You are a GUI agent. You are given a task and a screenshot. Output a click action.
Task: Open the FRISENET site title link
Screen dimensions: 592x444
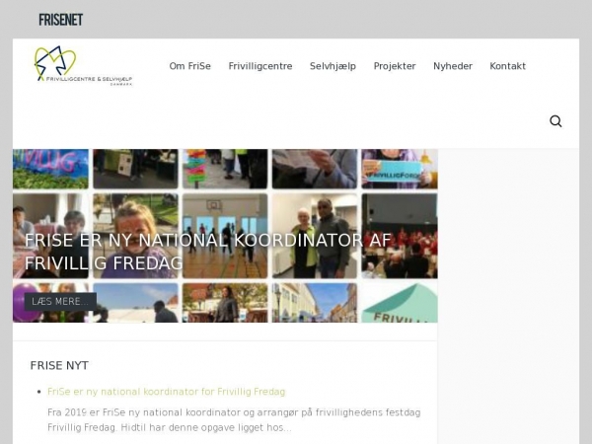60,20
